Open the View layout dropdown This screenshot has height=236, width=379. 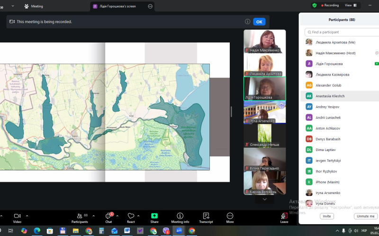pos(351,5)
